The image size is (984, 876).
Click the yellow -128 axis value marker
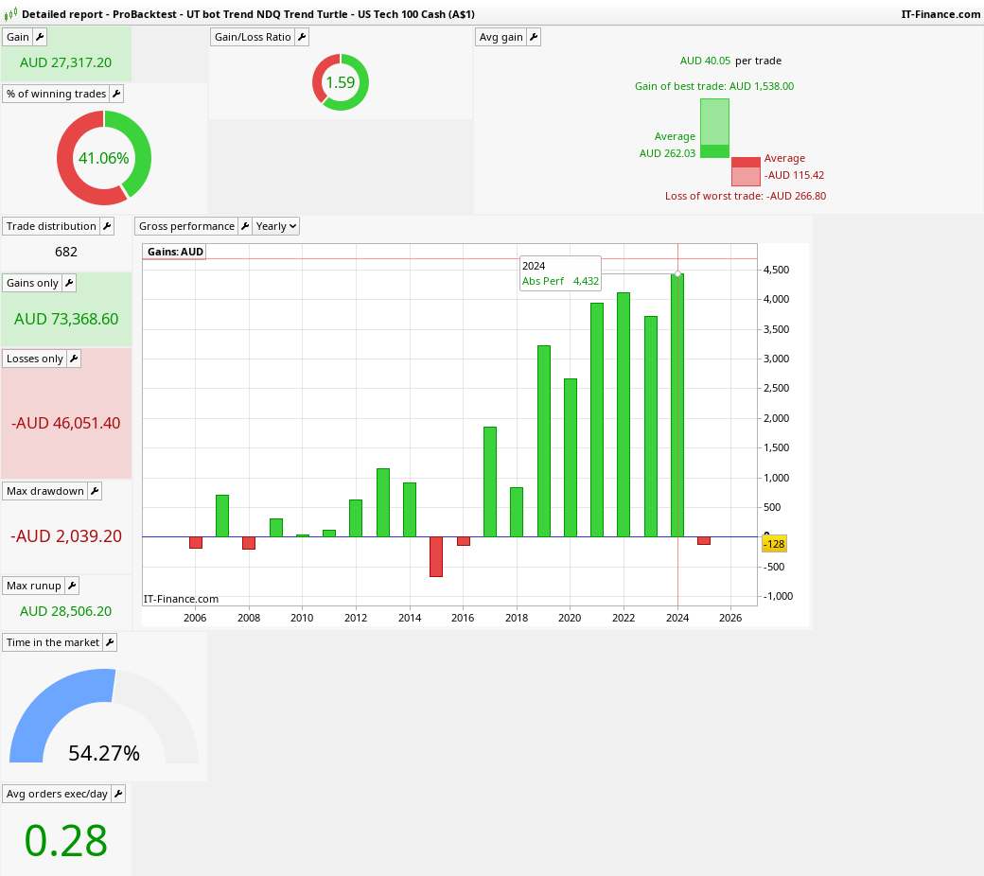(x=774, y=544)
